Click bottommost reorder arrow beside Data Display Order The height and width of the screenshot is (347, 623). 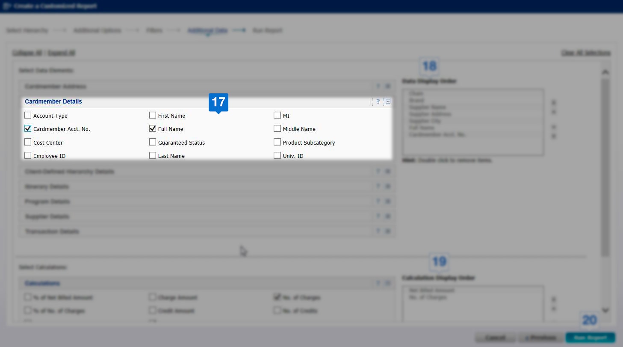coord(553,136)
